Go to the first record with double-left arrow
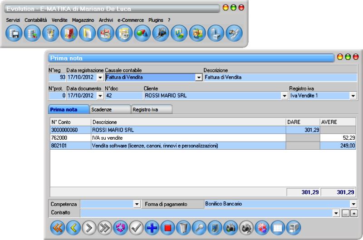 [57, 228]
